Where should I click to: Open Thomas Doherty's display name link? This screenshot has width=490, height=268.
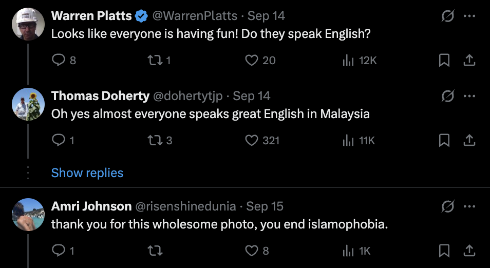[100, 96]
